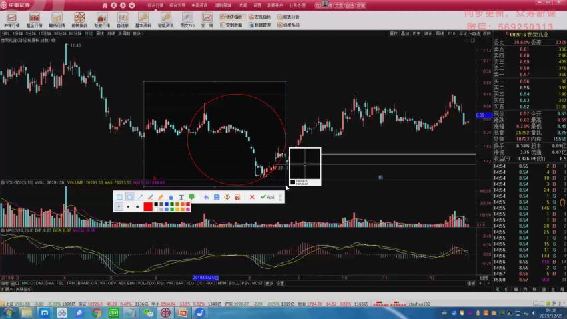Open 沪深行情 from toolbar

[11, 20]
